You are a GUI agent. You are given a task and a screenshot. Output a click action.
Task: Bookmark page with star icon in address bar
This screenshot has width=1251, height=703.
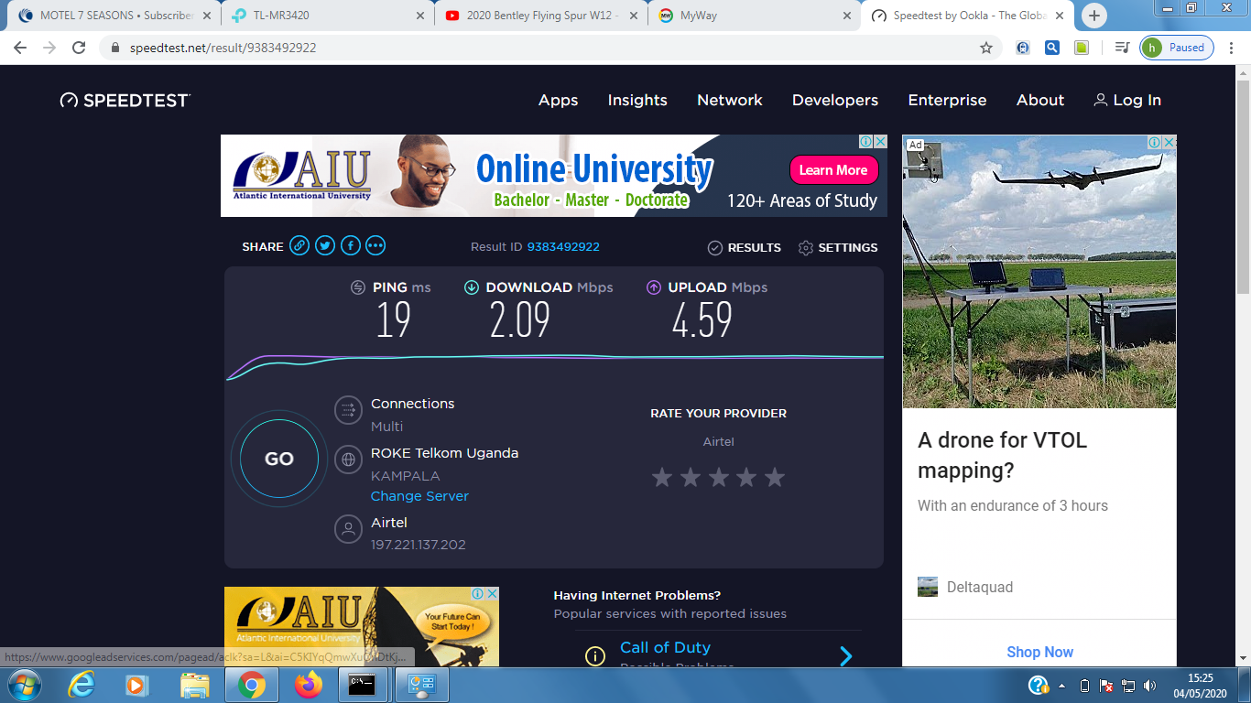click(986, 48)
